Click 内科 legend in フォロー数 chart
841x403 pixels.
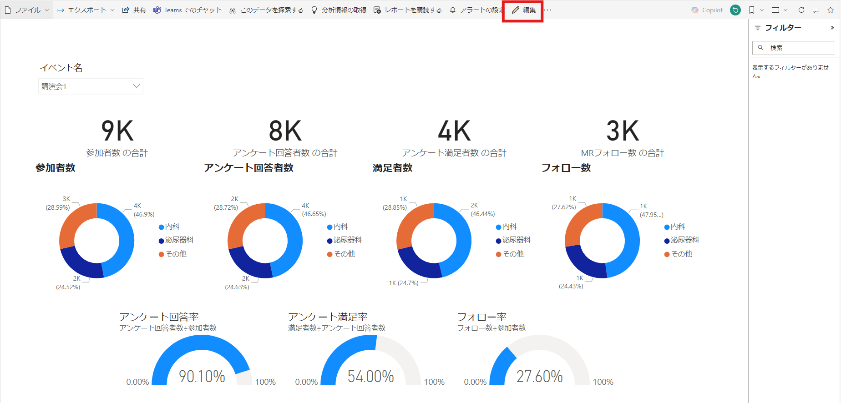click(x=674, y=227)
